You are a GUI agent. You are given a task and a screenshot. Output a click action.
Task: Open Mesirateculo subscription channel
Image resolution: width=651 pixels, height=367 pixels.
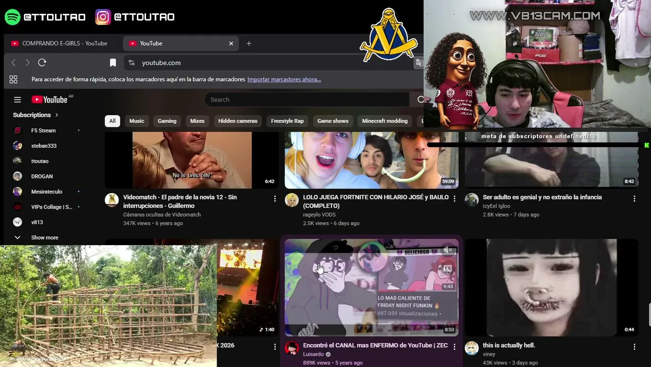coord(46,192)
